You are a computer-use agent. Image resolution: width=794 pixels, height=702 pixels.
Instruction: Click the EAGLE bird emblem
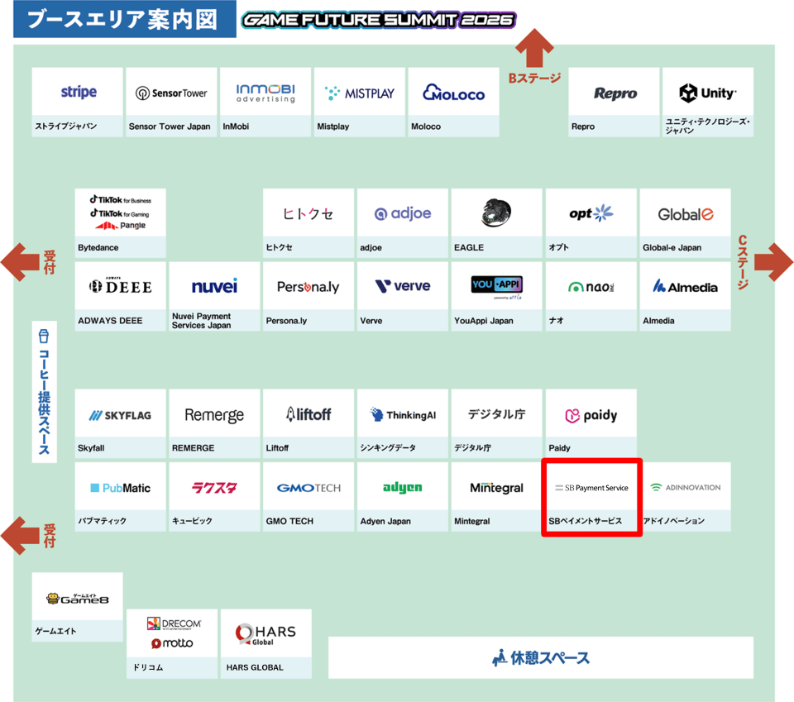pyautogui.click(x=496, y=212)
